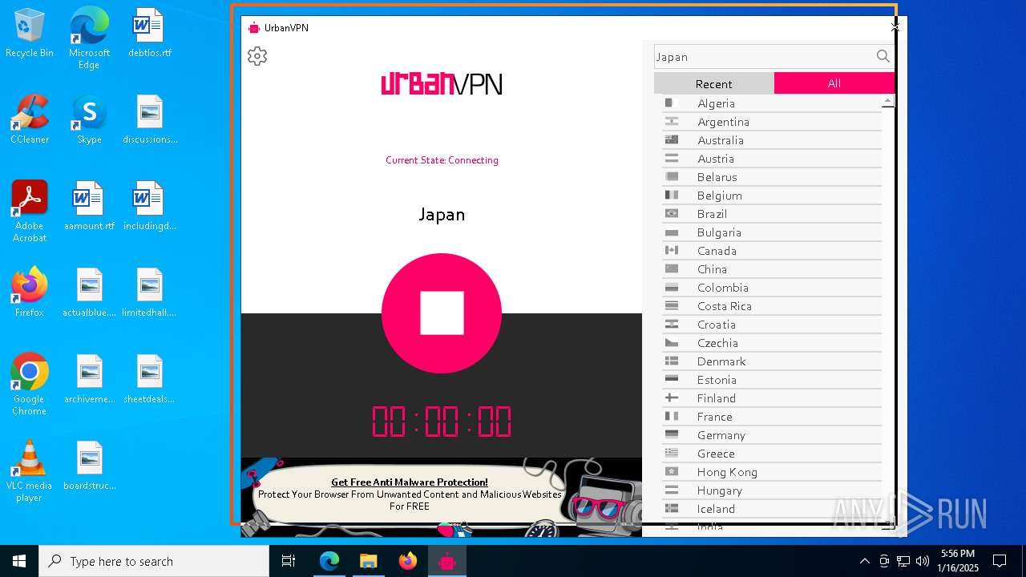Viewport: 1026px width, 577px height.
Task: Open UrbanVPN settings gear
Action: click(257, 56)
